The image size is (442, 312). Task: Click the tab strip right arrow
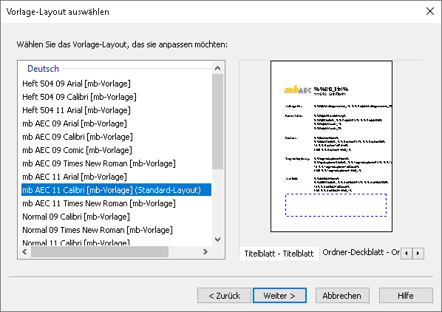pos(418,254)
